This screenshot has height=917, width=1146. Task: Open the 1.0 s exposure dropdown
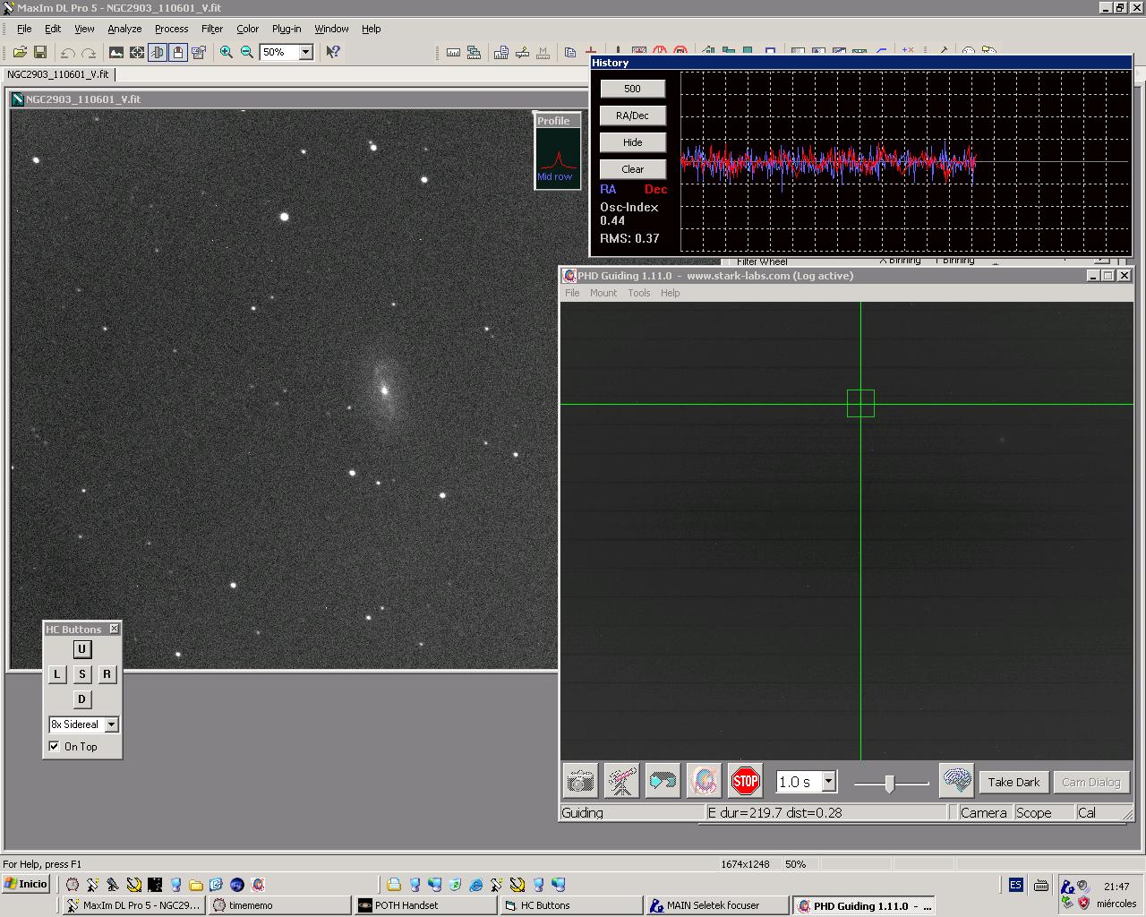coord(828,782)
